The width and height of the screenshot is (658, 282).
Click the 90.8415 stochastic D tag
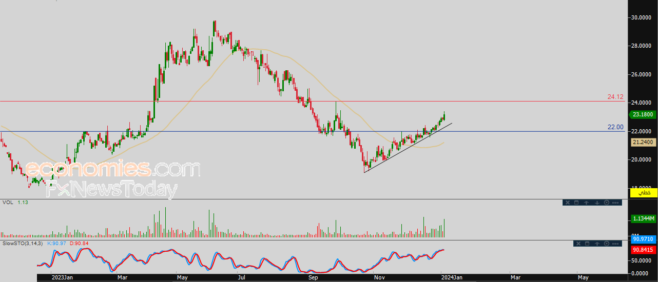pos(643,250)
